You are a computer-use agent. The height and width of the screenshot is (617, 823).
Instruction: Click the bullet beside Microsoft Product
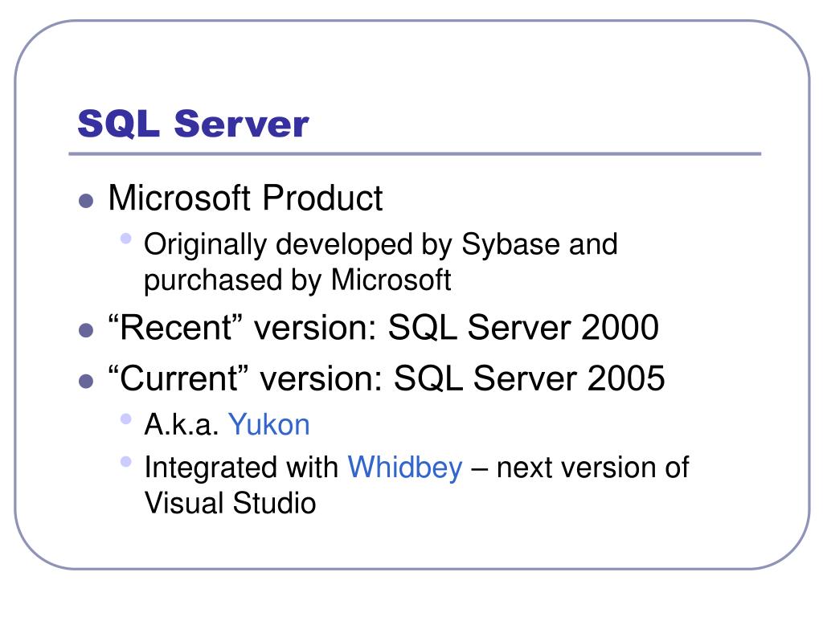click(x=86, y=200)
